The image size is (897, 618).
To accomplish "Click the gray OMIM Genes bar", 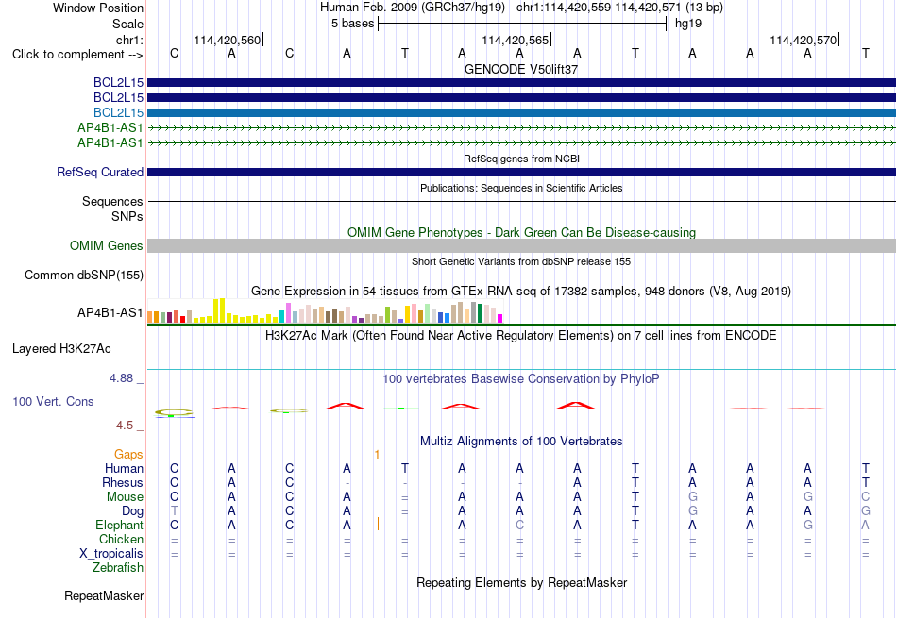I will point(522,246).
